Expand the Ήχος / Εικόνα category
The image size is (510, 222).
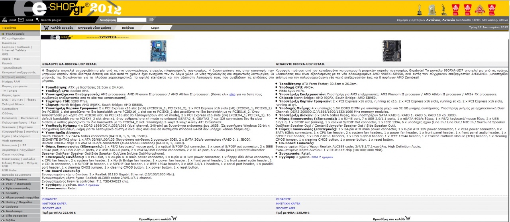coord(20,179)
